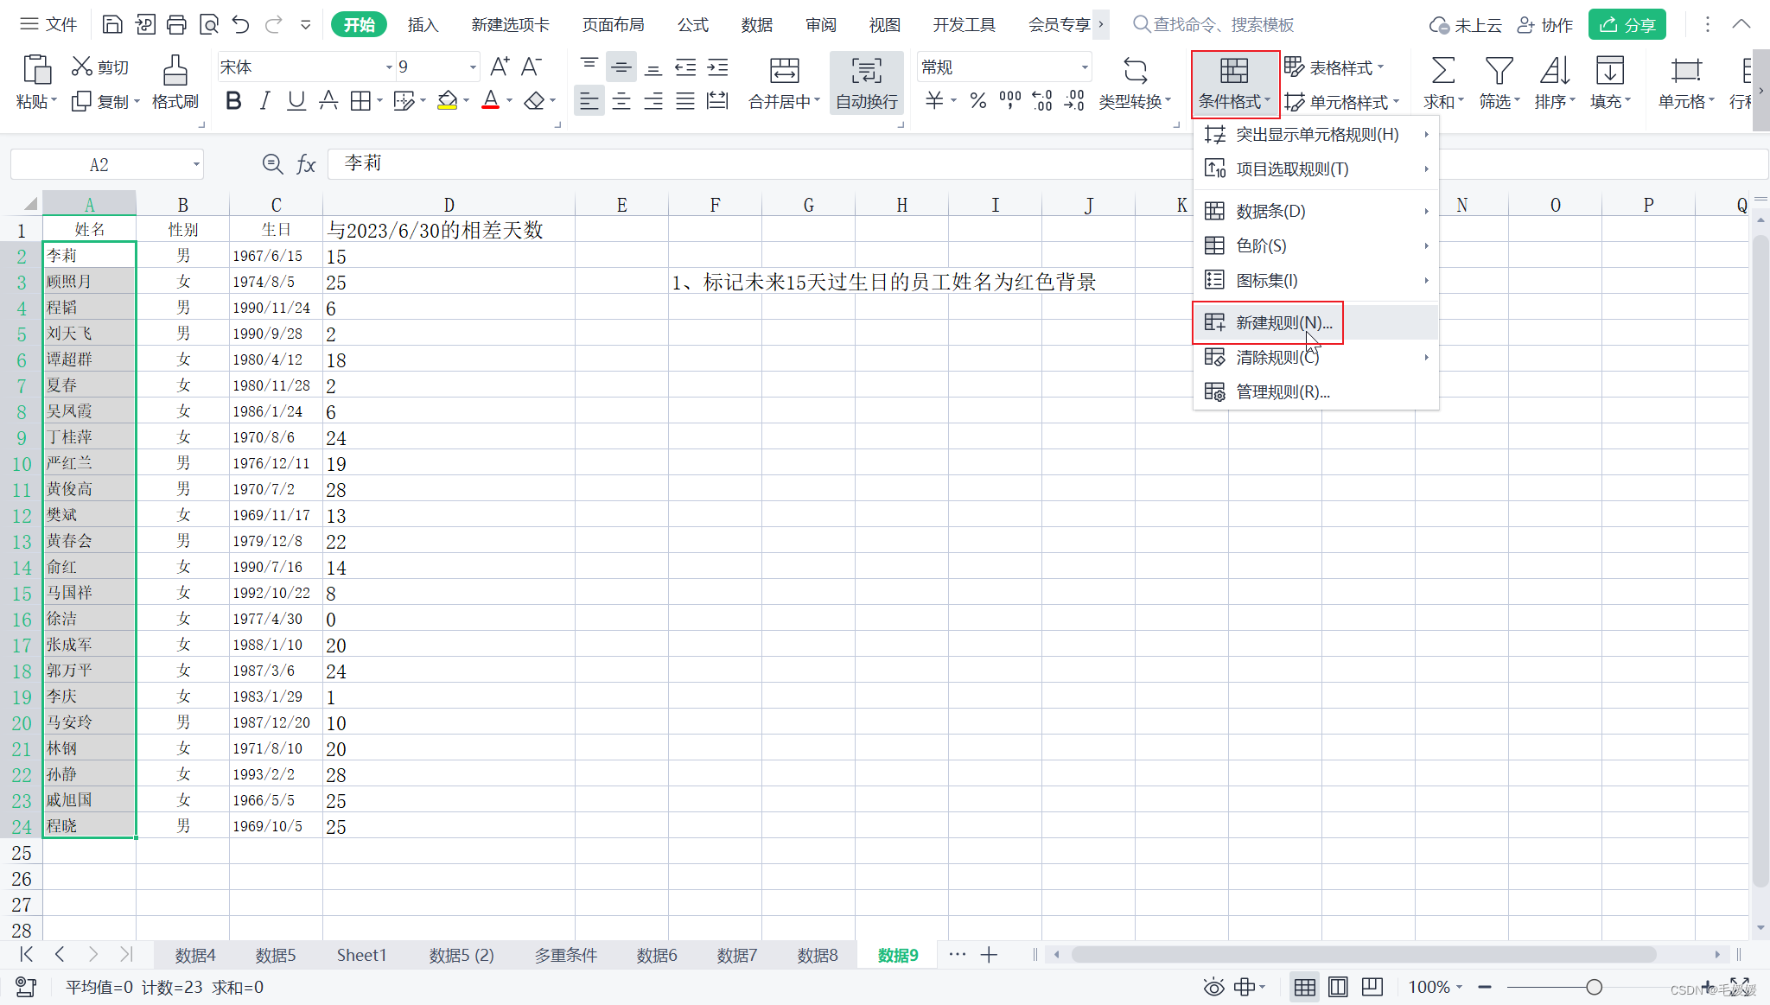Click the font color A swatch
Viewport: 1770px width, 1005px height.
[491, 101]
